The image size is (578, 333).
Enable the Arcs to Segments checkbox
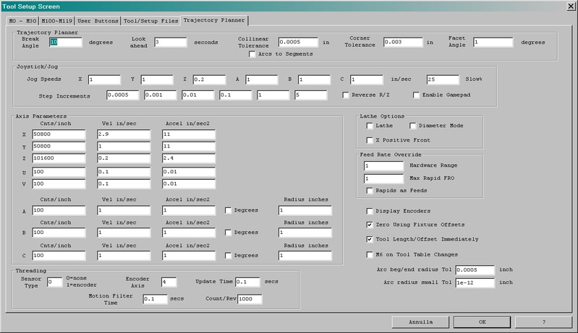pyautogui.click(x=252, y=54)
